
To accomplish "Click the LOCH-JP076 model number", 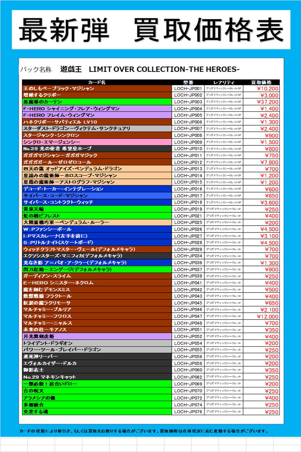I will 188,412.
